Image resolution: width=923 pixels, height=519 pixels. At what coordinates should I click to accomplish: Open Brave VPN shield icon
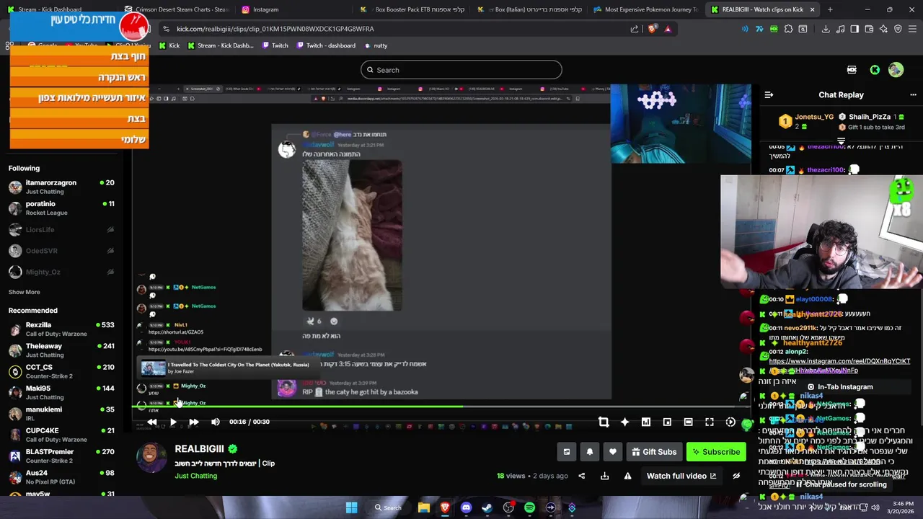[x=898, y=29]
